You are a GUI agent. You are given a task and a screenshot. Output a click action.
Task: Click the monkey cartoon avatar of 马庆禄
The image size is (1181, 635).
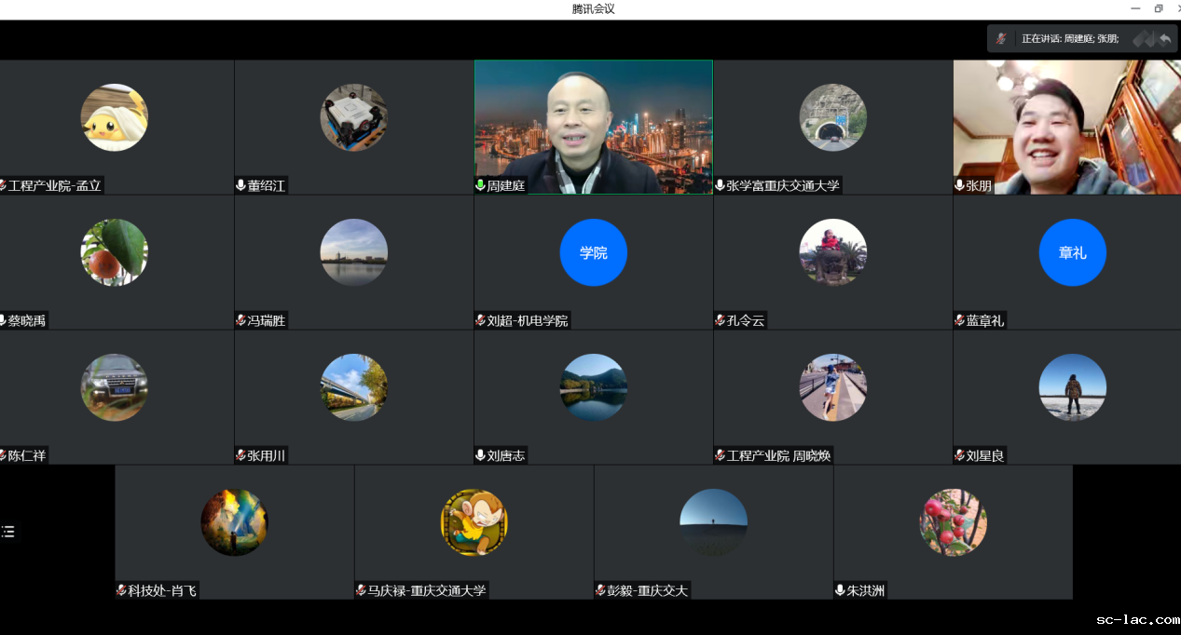[x=474, y=522]
